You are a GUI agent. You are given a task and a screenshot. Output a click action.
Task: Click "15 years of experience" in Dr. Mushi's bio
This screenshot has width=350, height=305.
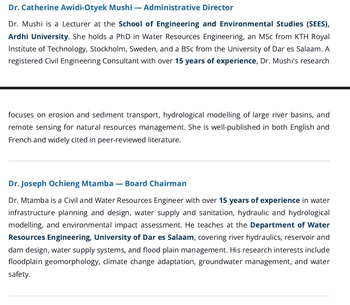pos(215,61)
